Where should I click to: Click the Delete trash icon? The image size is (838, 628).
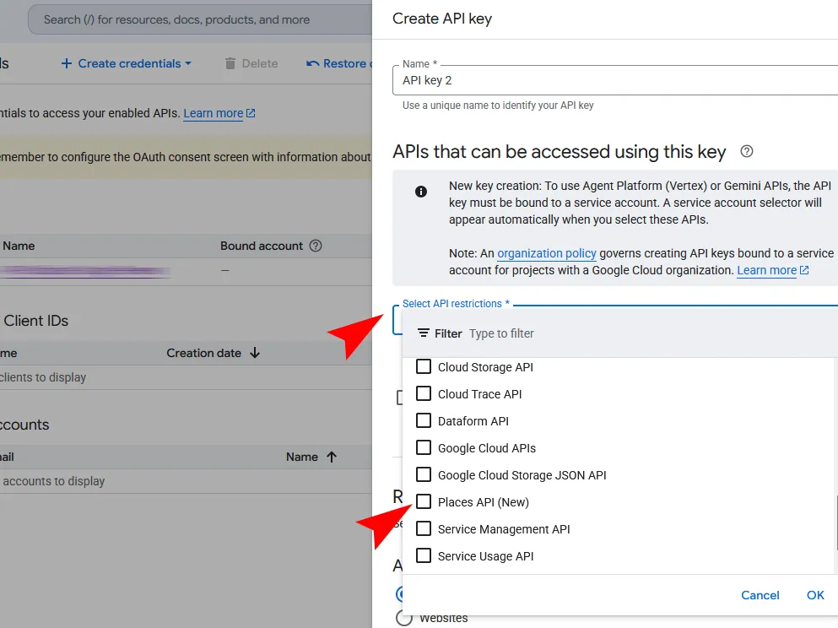[x=230, y=63]
